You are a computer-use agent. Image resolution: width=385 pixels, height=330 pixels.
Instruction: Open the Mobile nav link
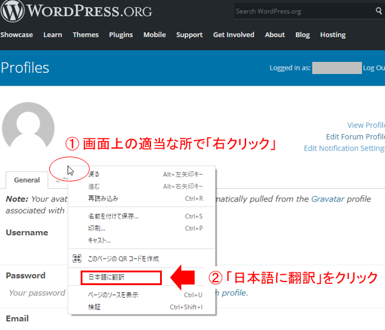click(155, 35)
